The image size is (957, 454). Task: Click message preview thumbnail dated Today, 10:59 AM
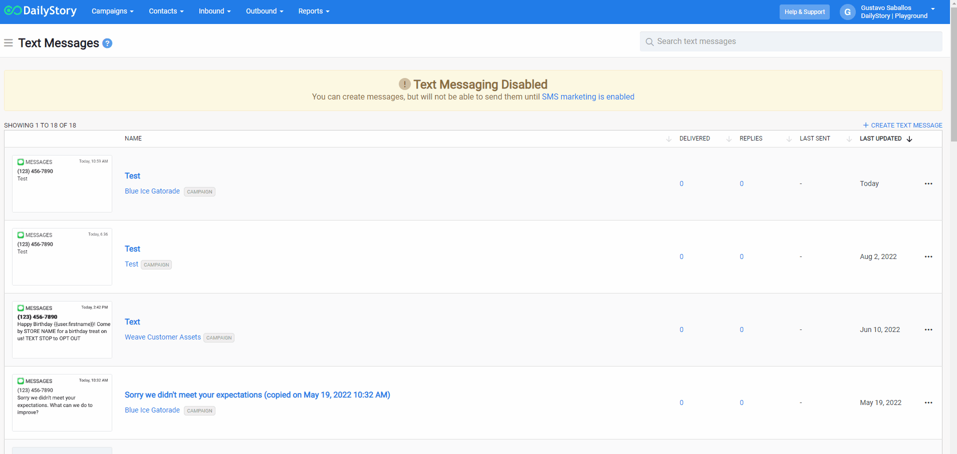[x=62, y=183]
